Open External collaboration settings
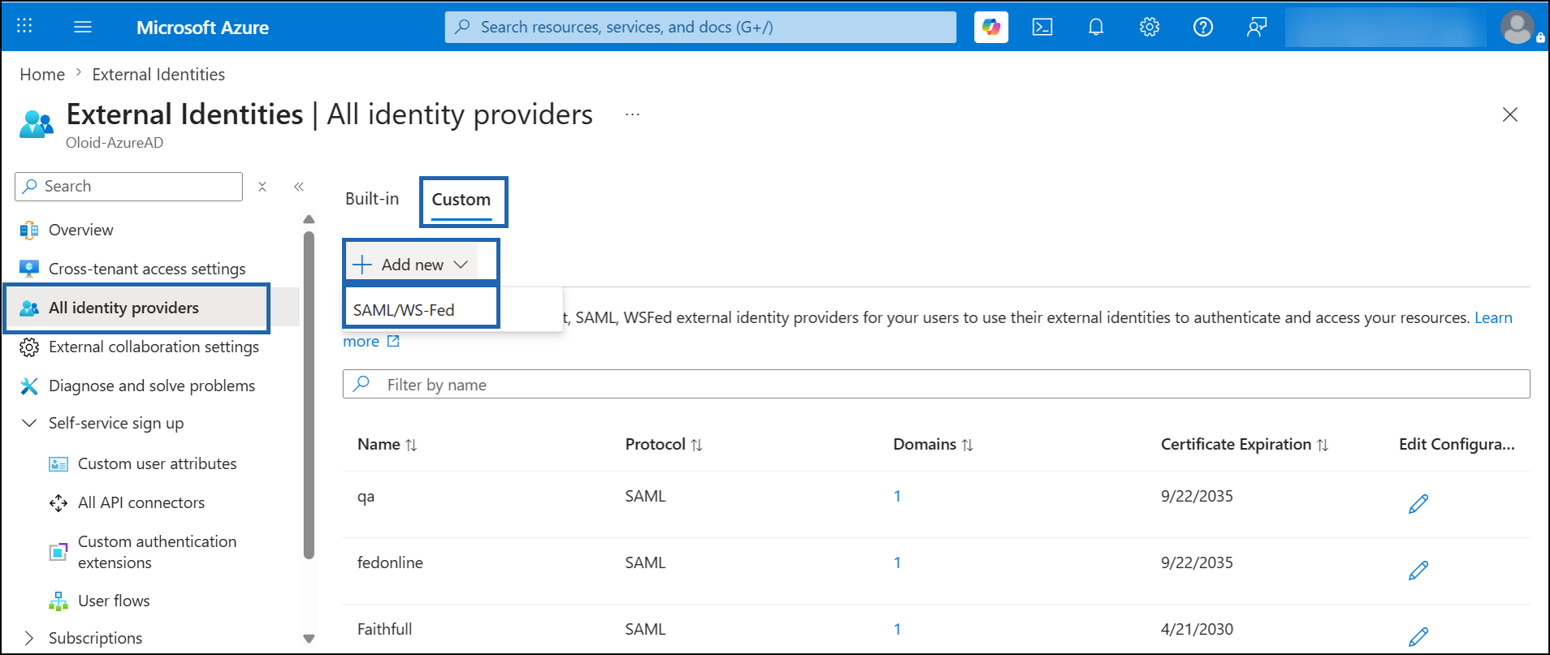Viewport: 1550px width, 655px height. pos(154,347)
